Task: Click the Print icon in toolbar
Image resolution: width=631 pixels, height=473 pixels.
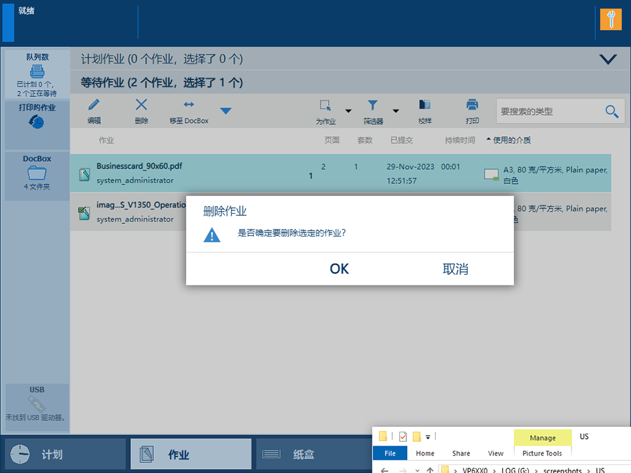Action: [472, 106]
